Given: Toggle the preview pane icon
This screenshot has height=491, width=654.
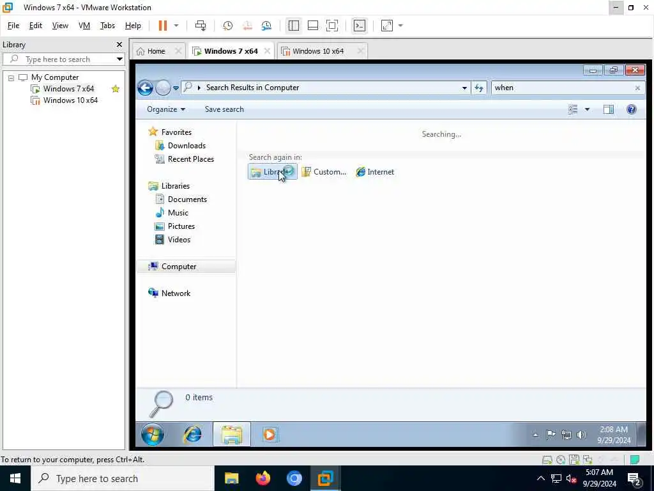Looking at the screenshot, I should pos(609,109).
